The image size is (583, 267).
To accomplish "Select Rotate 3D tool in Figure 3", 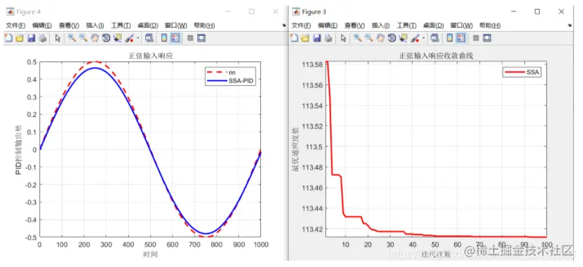I will pos(391,38).
